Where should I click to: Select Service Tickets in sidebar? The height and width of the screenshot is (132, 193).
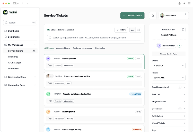pyautogui.click(x=20, y=51)
